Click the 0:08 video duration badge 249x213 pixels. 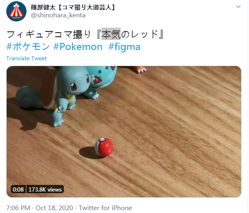[x=18, y=189]
